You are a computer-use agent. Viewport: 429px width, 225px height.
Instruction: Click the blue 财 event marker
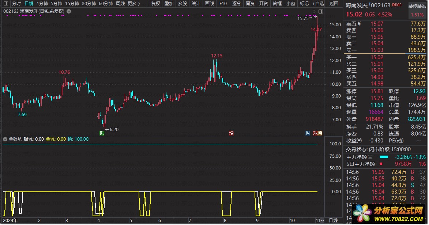308,133
